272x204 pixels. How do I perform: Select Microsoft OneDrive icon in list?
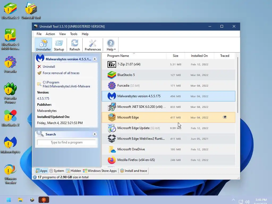(112, 149)
